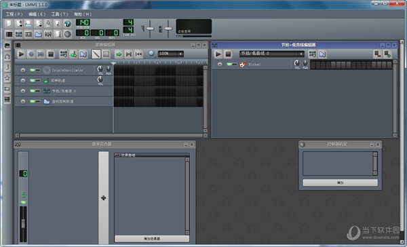
Task: Click the tempo display showing 140
Action: coord(83,22)
